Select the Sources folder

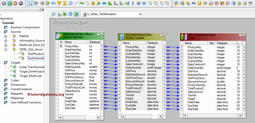click(x=16, y=32)
